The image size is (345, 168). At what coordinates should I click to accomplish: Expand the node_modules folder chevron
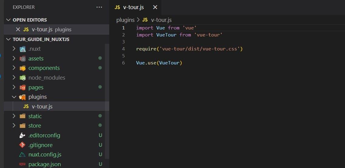coord(14,77)
